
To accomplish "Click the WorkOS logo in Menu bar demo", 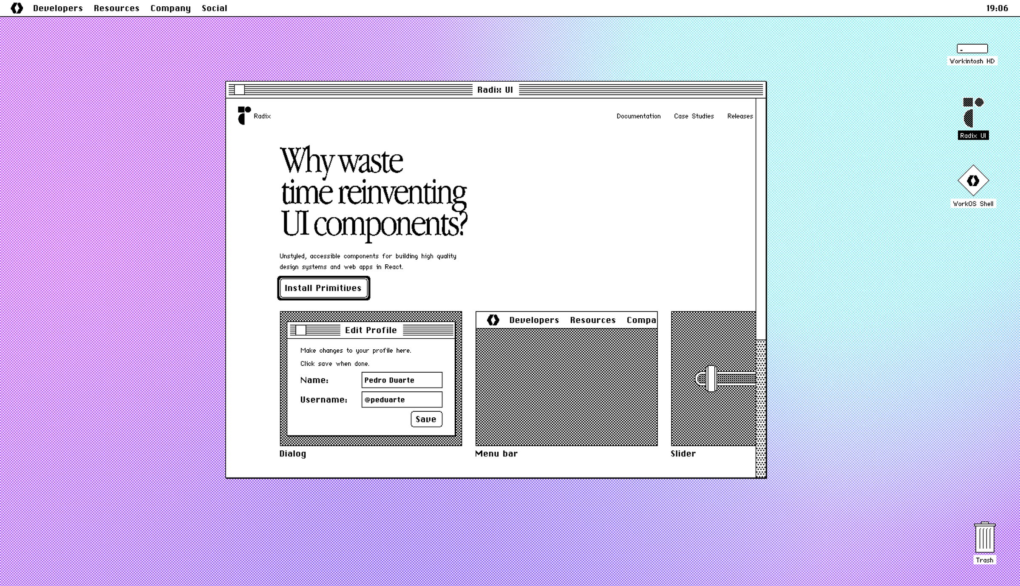I will click(x=493, y=320).
